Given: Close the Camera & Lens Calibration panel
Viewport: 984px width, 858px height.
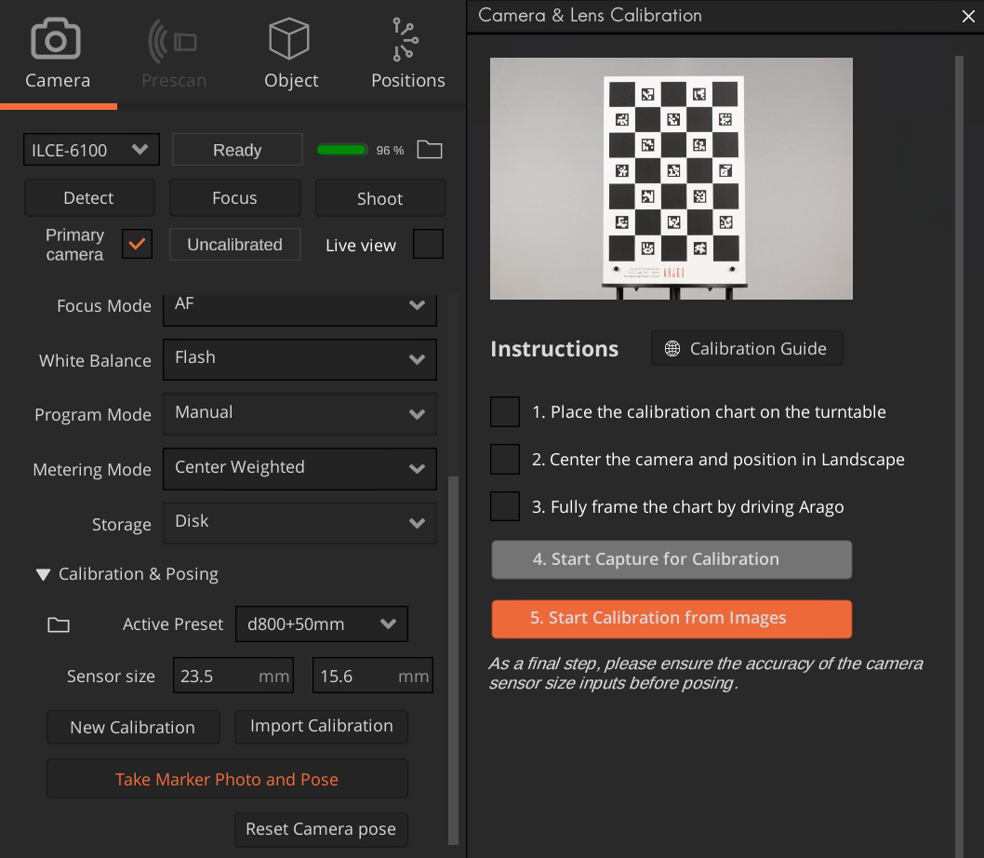Looking at the screenshot, I should click(x=967, y=16).
